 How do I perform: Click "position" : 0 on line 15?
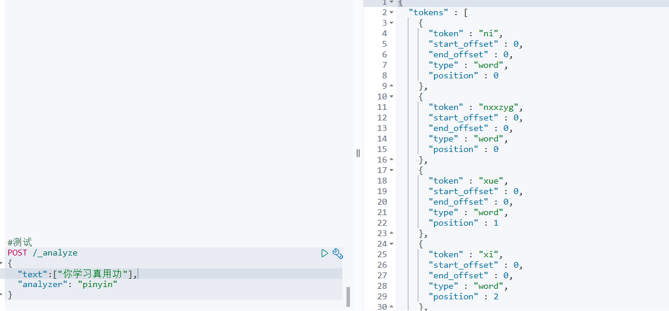pos(463,149)
